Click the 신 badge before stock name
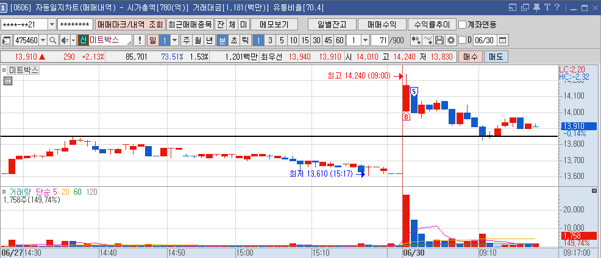601x258 pixels. 83,40
